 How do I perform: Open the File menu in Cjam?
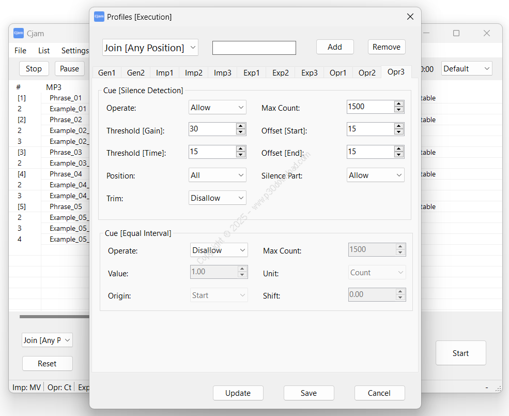click(x=20, y=51)
